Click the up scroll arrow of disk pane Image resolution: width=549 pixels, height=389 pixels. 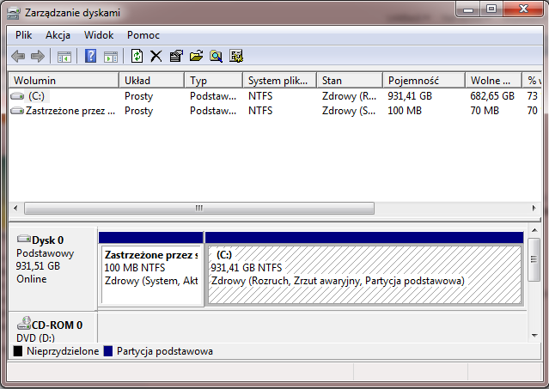click(534, 230)
